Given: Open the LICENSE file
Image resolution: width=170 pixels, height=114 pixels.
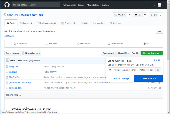Looking at the screenshot, I should 13,72.
